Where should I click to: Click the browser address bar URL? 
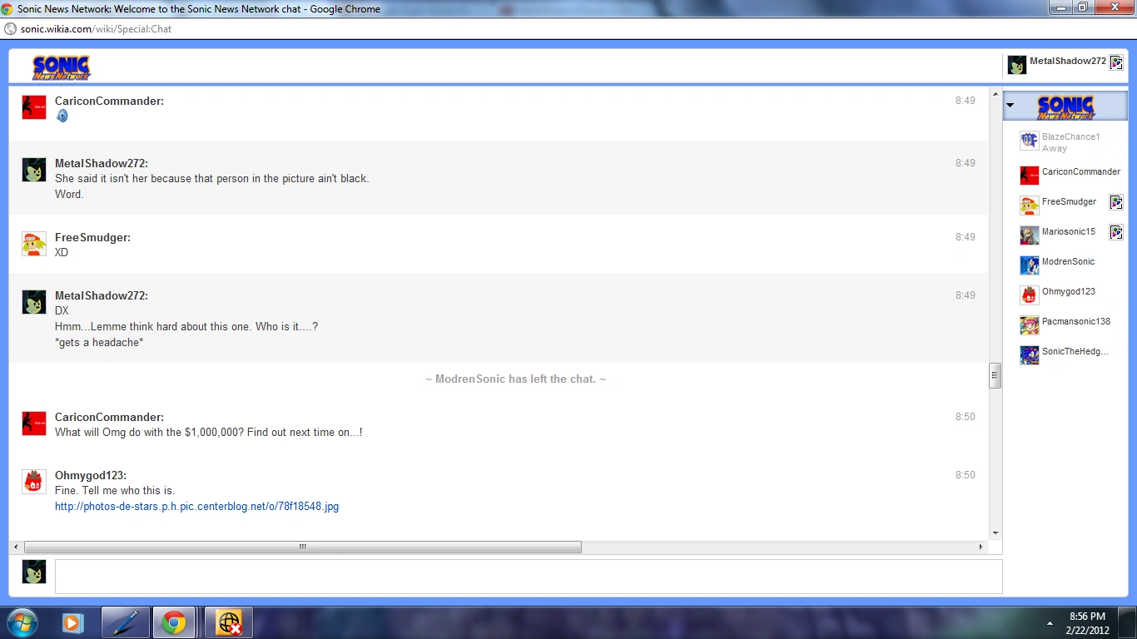96,29
